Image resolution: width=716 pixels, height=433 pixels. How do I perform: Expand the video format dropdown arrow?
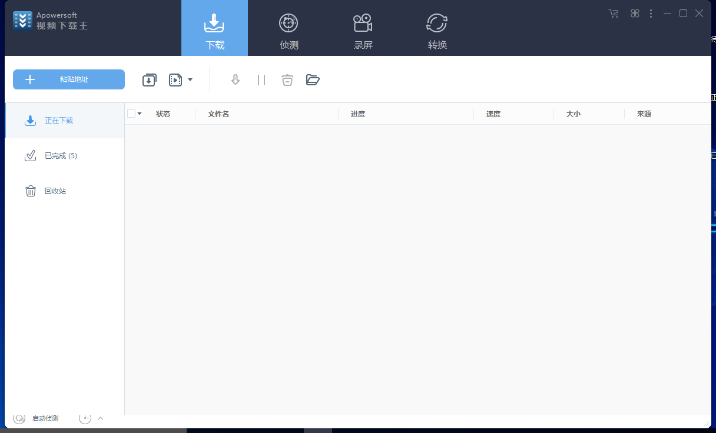(190, 79)
